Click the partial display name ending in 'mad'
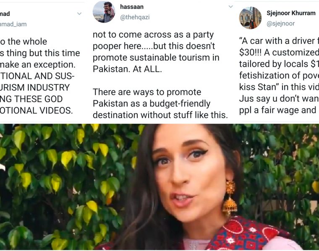The image size is (319, 251). [5, 14]
